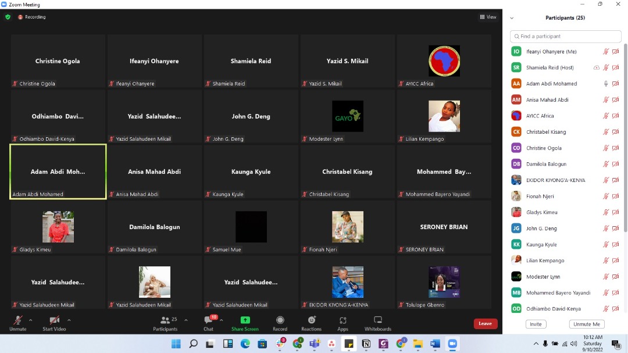Collapse the Participants panel chevron
Screen dimensions: 628x353
(x=512, y=18)
